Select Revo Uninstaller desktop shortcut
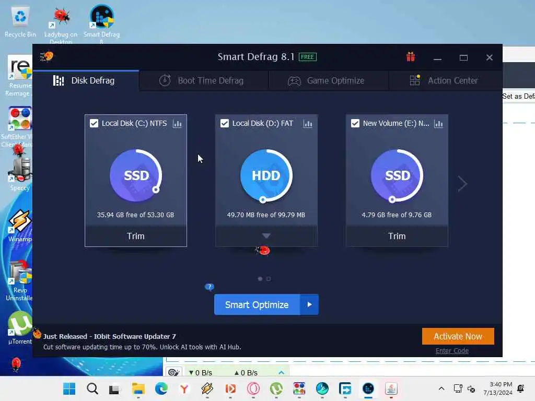Image resolution: width=535 pixels, height=401 pixels. pyautogui.click(x=19, y=280)
